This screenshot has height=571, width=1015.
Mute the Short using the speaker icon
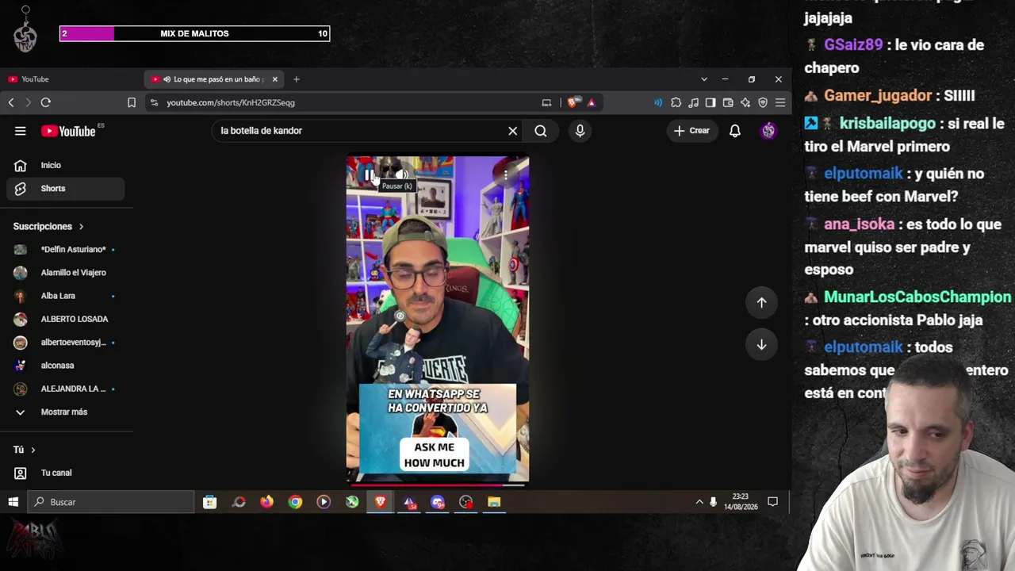tap(402, 174)
